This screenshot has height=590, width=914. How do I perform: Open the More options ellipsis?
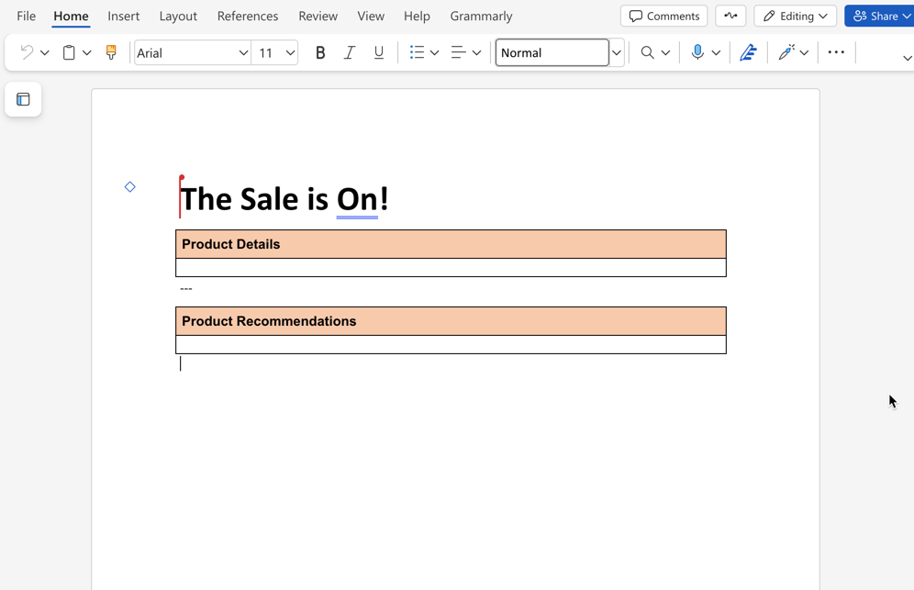pos(836,52)
